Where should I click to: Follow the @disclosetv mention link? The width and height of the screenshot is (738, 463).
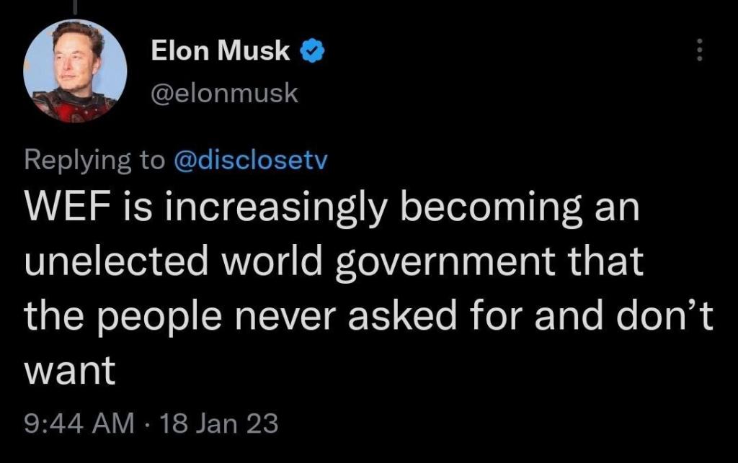pyautogui.click(x=251, y=160)
